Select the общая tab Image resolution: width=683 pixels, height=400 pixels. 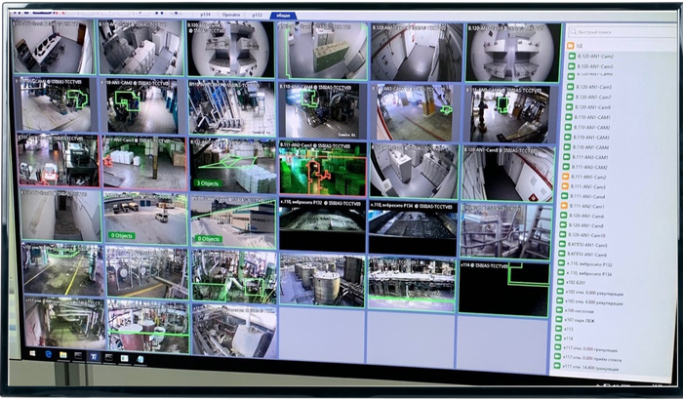(283, 16)
